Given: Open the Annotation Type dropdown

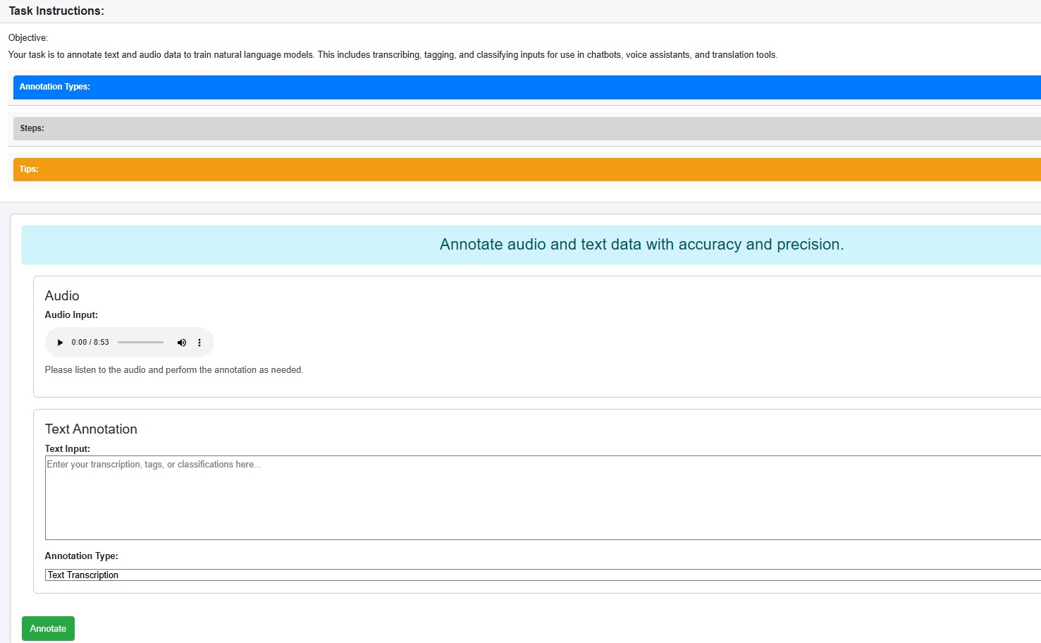Looking at the screenshot, I should coord(543,575).
